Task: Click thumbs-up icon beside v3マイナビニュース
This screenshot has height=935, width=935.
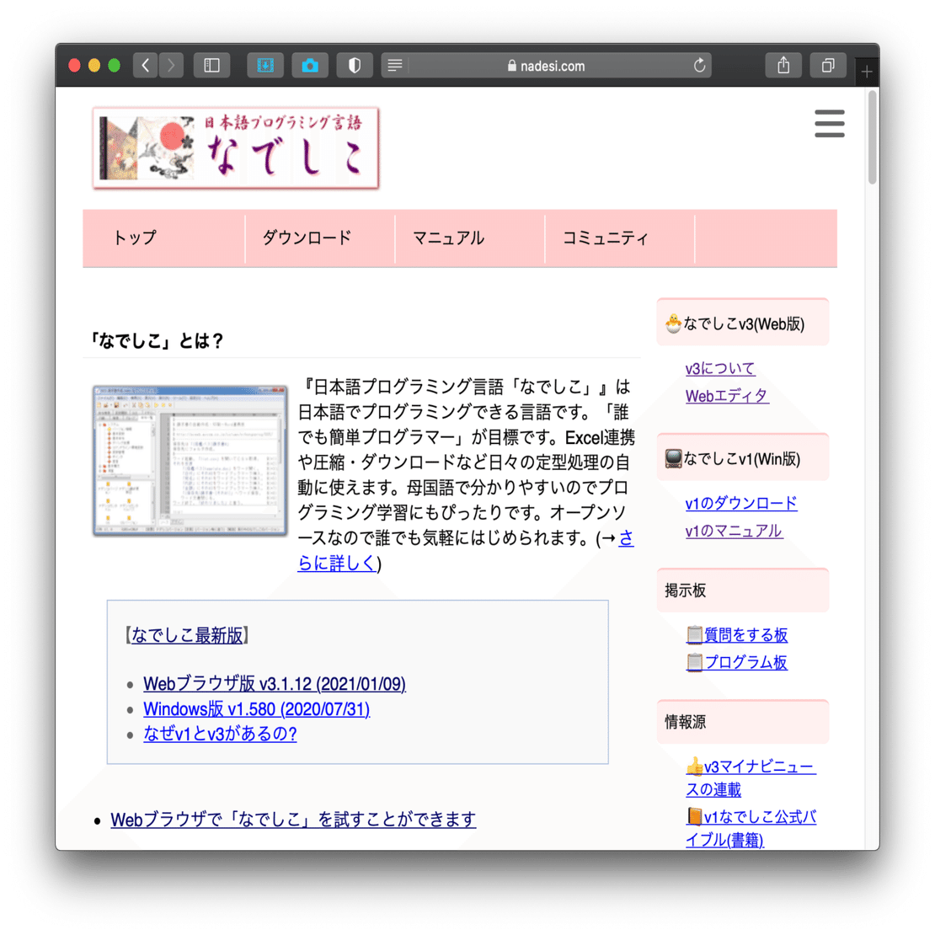Action: tap(694, 766)
